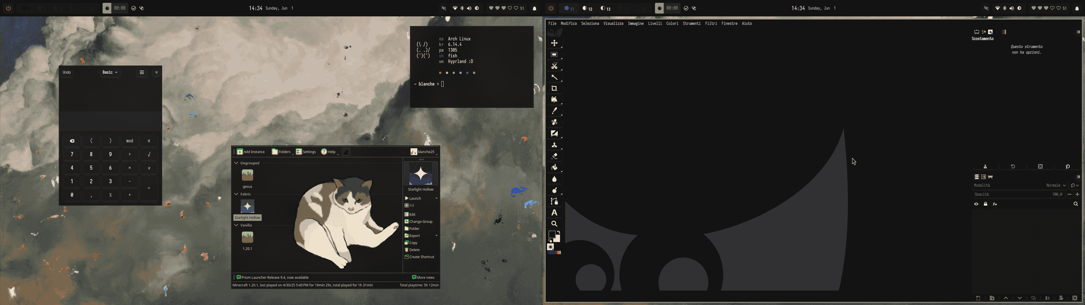Screen dimensions: 1085x305
Task: Select the Bucket Fill tool
Action: 554,168
